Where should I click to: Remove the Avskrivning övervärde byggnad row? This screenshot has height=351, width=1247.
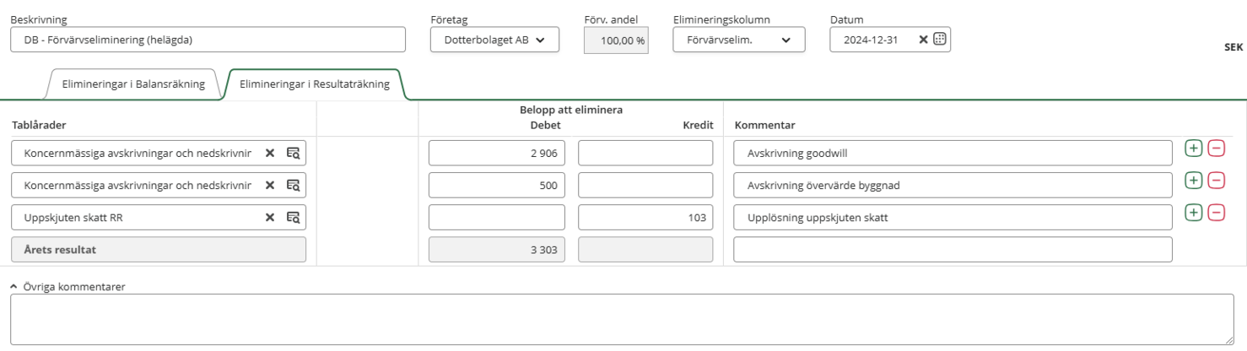(1217, 181)
